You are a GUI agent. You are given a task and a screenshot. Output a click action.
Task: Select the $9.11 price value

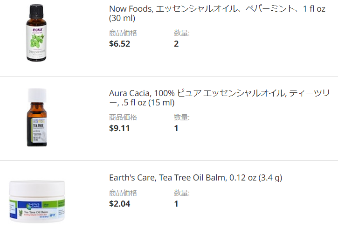pyautogui.click(x=119, y=128)
